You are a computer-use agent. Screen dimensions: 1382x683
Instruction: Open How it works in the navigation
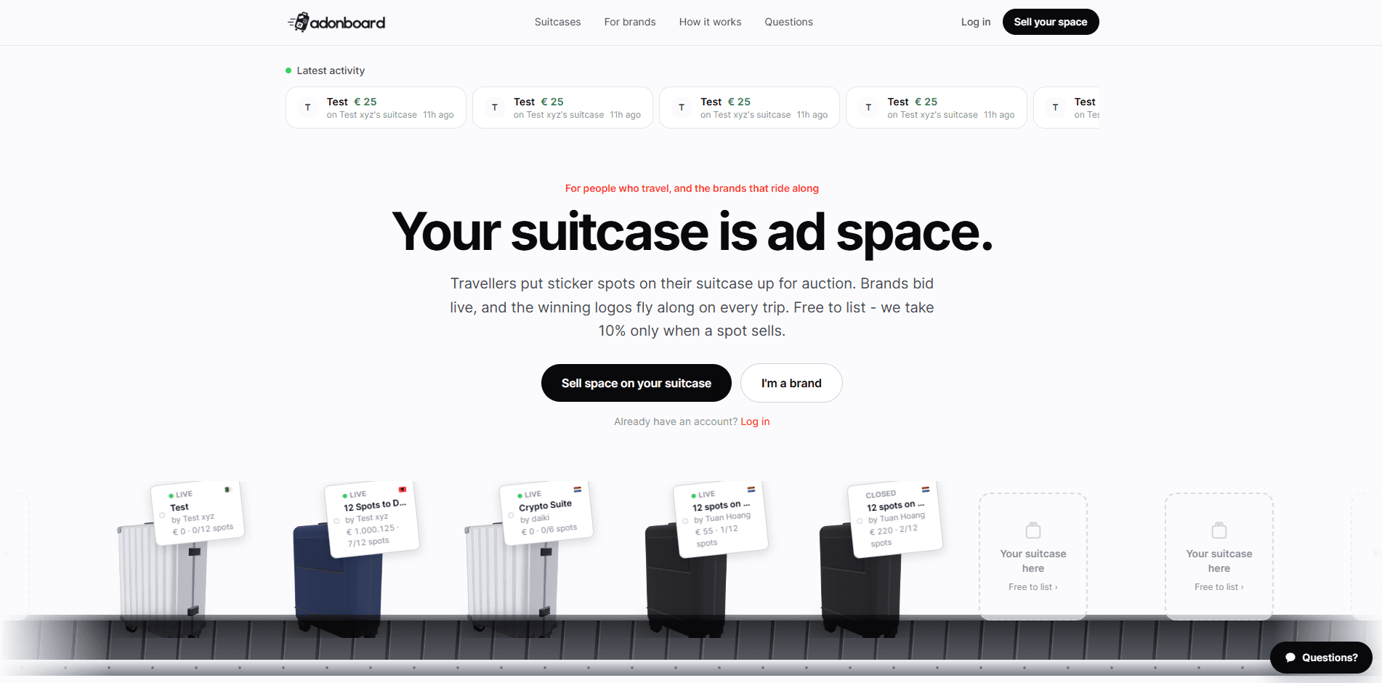pos(710,22)
